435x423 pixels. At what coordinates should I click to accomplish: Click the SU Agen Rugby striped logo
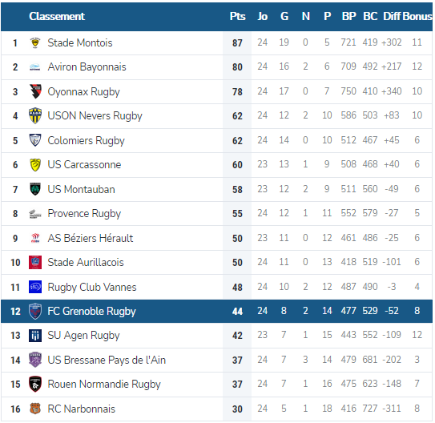pyautogui.click(x=35, y=336)
